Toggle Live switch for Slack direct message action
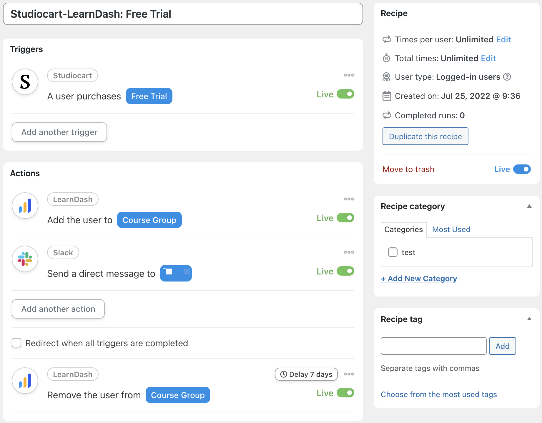The image size is (542, 423). 345,271
